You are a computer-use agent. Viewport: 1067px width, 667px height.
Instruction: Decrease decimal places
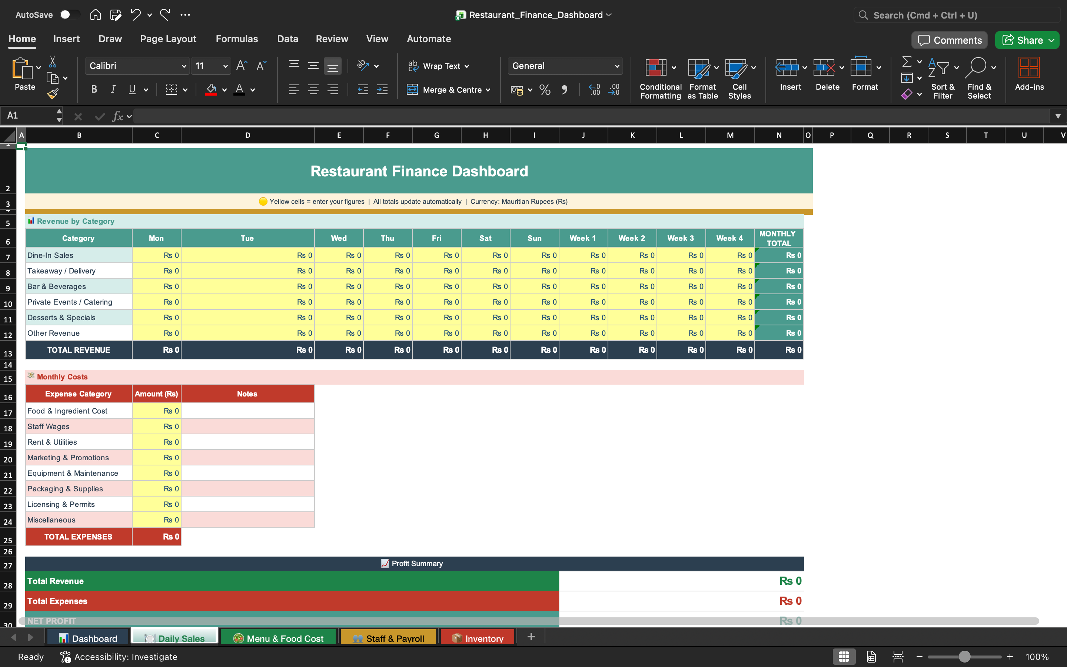point(614,90)
